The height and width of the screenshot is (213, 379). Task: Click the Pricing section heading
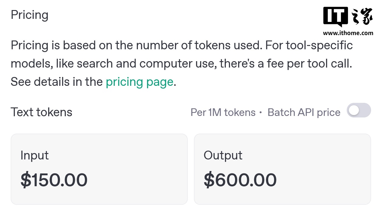coord(30,15)
